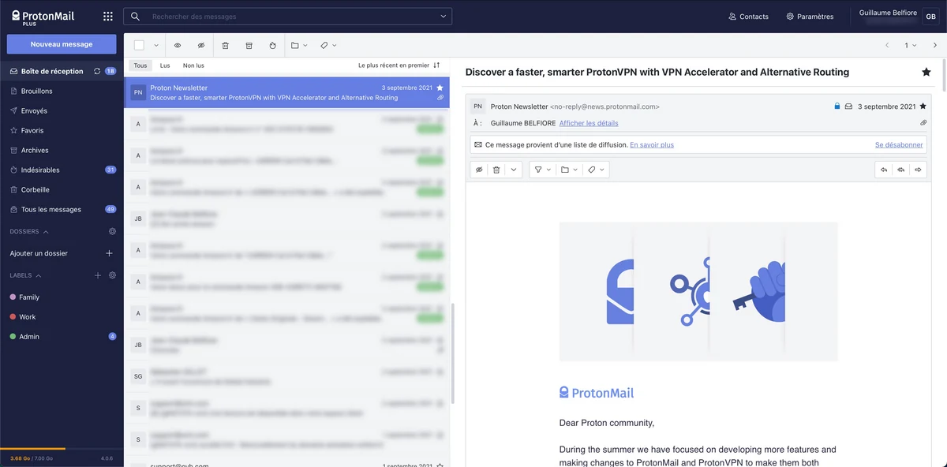Go to previous page arrow

click(x=887, y=46)
